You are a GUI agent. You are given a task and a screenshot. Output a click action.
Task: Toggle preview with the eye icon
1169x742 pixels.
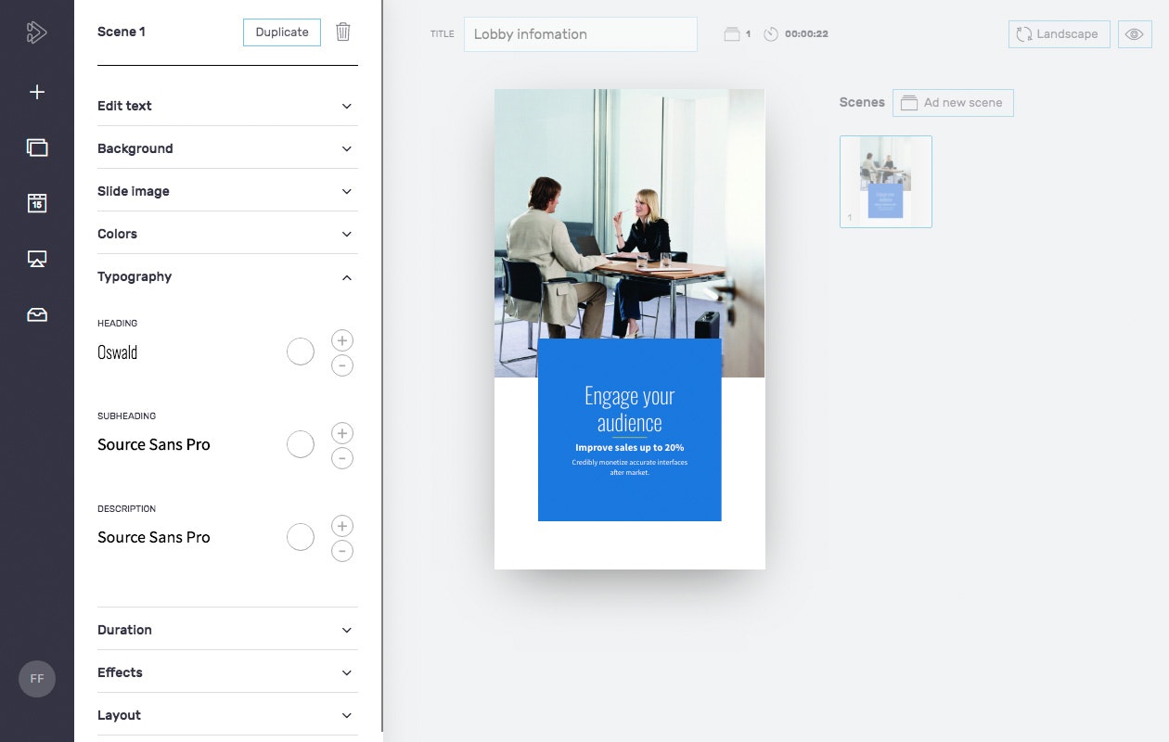pyautogui.click(x=1135, y=34)
